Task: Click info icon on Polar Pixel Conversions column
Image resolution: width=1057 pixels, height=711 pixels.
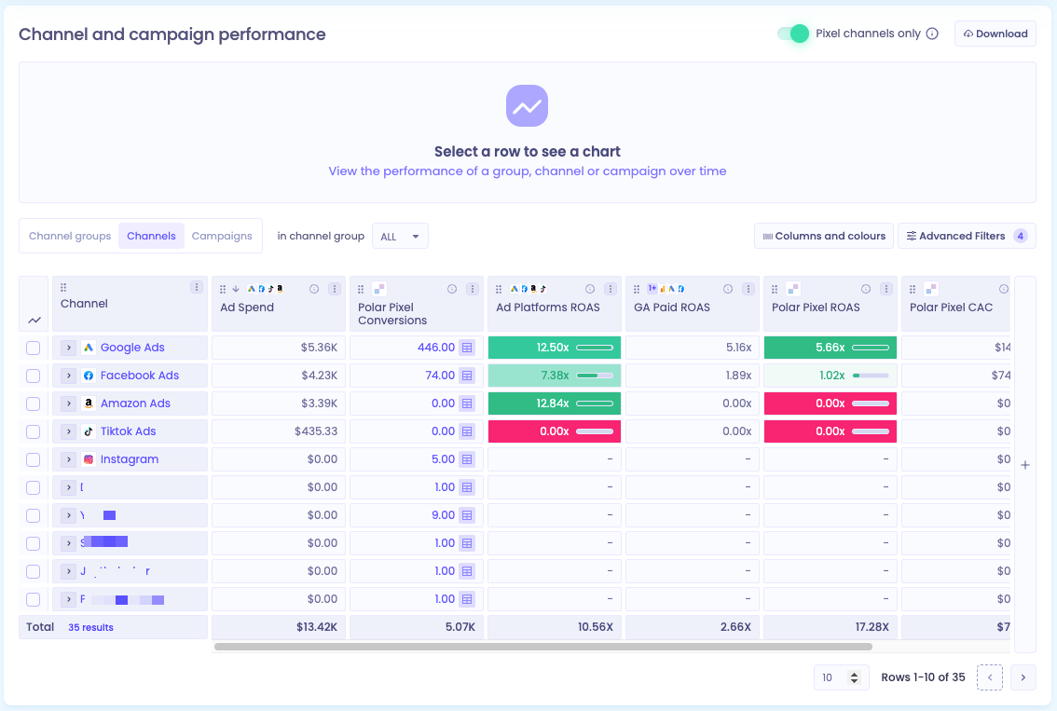Action: coord(452,289)
